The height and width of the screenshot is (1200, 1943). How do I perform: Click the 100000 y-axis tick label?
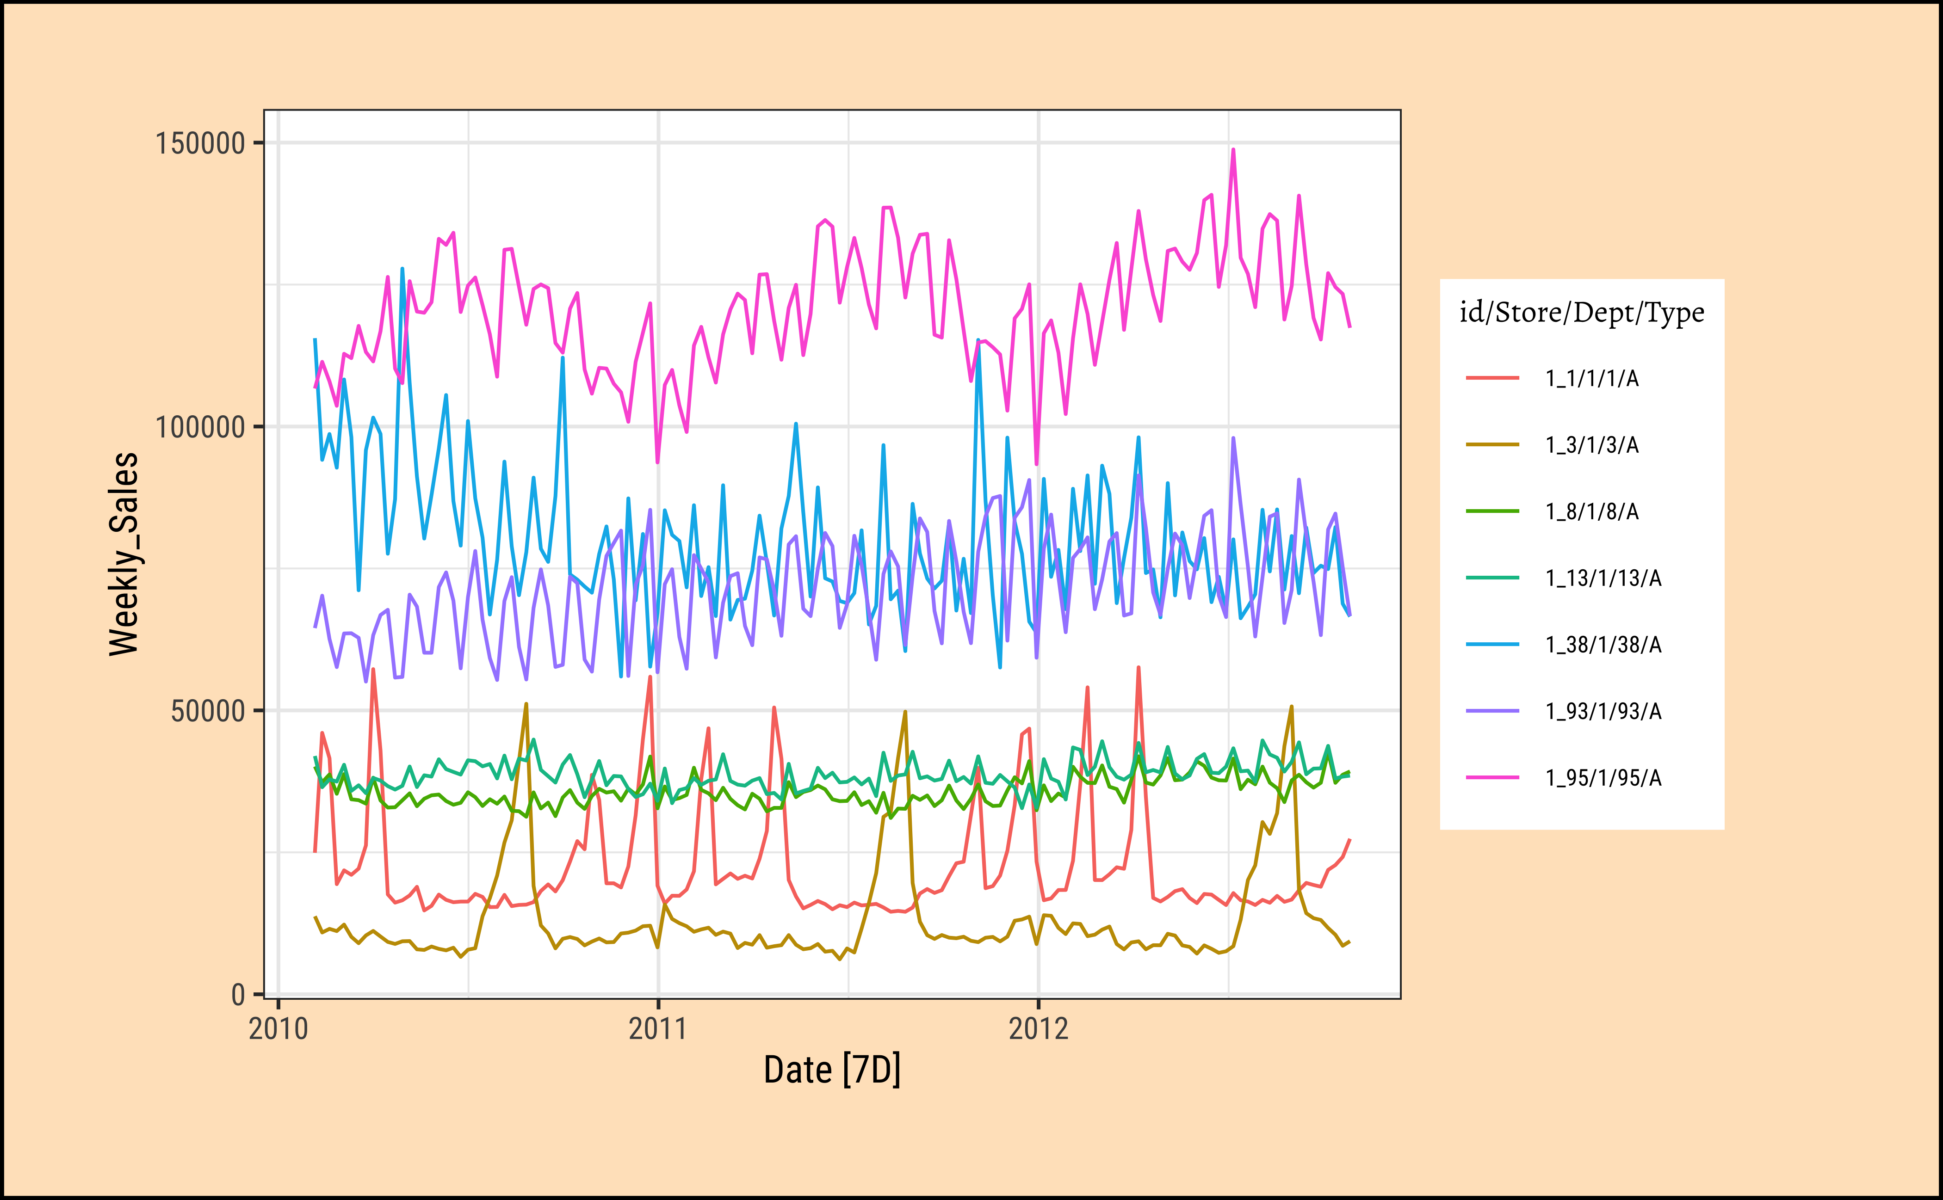(199, 427)
